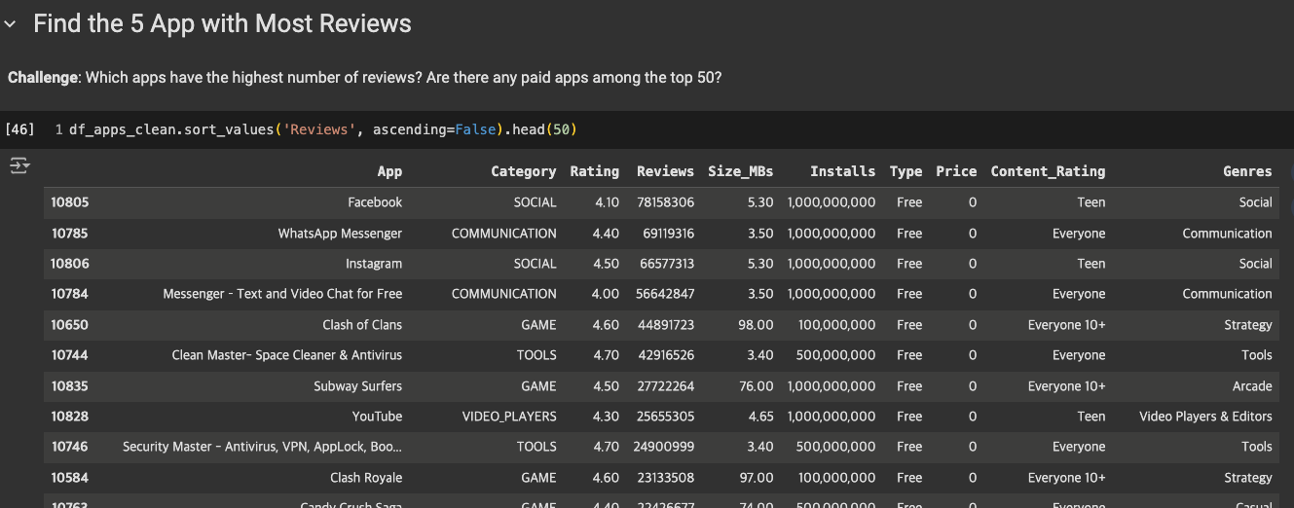This screenshot has width=1294, height=508.
Task: Click the 'Clash Royale' app cell
Action: pos(366,478)
